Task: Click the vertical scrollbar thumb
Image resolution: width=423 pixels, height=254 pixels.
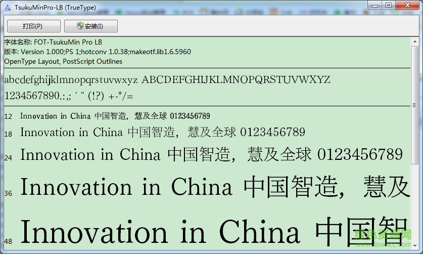Action: click(414, 105)
